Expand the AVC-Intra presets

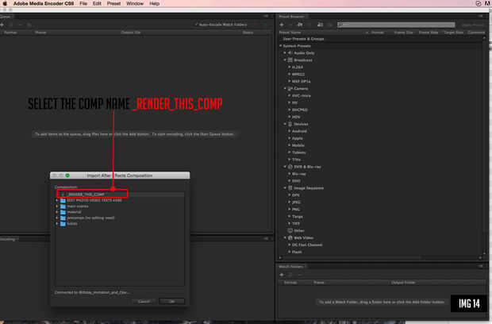290,95
